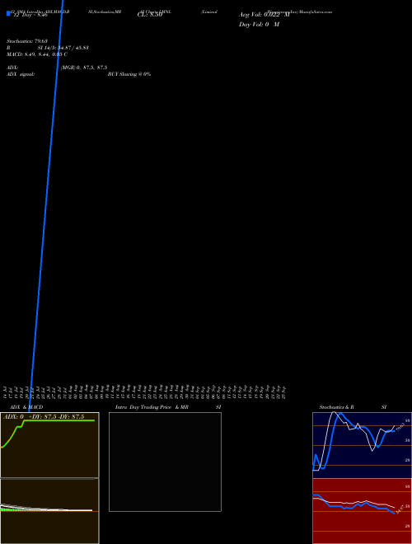Click the 'BUY Slowing @ 0%' signal text

[129, 74]
